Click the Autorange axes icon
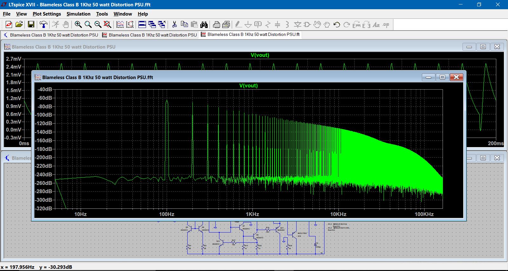This screenshot has width=508, height=271. point(130,24)
